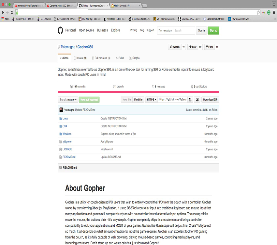277x245 pixels.
Task: View the 3 contributors link
Action: pos(199,87)
